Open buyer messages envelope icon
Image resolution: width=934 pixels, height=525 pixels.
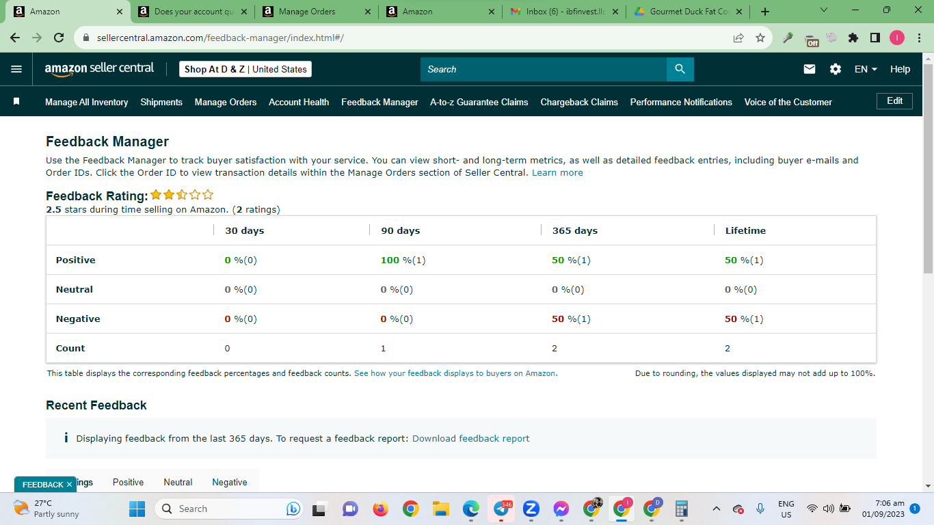[x=810, y=69]
